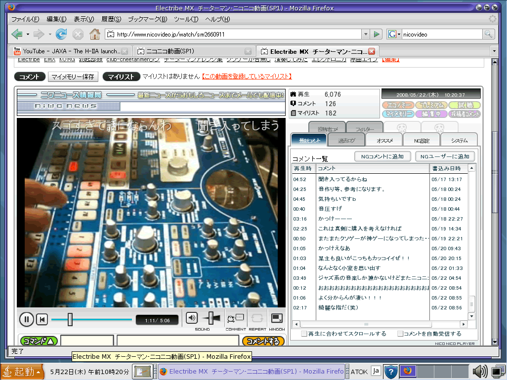507x380 pixels.
Task: Click the command input field
Action: click(x=87, y=341)
